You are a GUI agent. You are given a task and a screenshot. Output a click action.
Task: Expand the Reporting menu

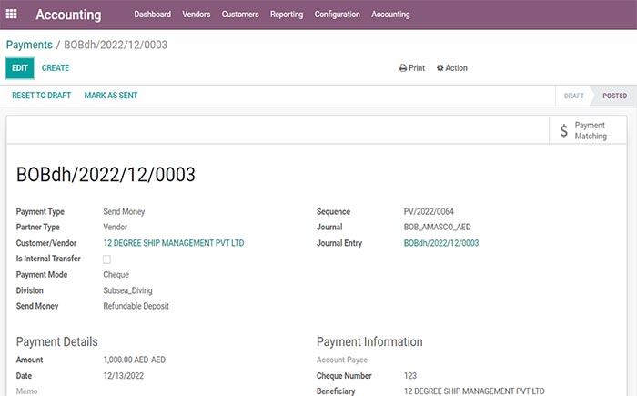(287, 15)
